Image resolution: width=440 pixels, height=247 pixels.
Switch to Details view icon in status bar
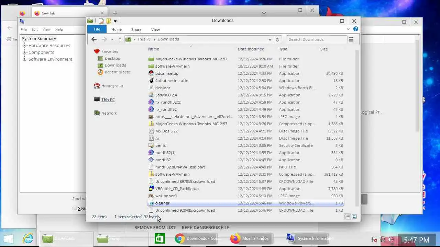[347, 217]
